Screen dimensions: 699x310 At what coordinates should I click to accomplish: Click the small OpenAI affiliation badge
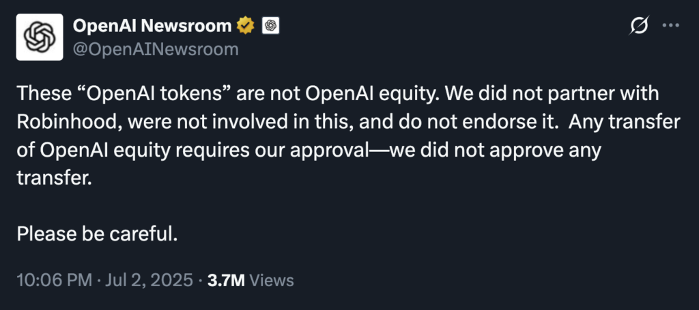pos(271,27)
